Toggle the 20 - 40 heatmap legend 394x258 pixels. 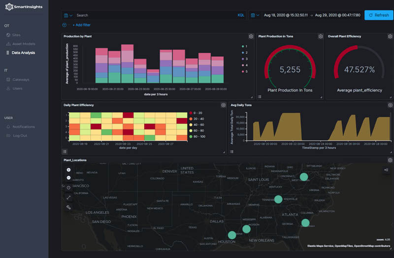[x=197, y=119]
